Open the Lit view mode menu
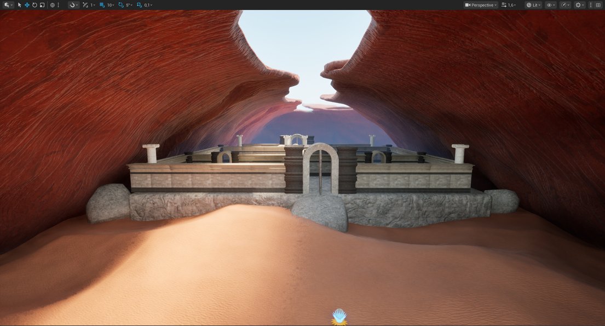Image resolution: width=605 pixels, height=326 pixels. (x=534, y=5)
